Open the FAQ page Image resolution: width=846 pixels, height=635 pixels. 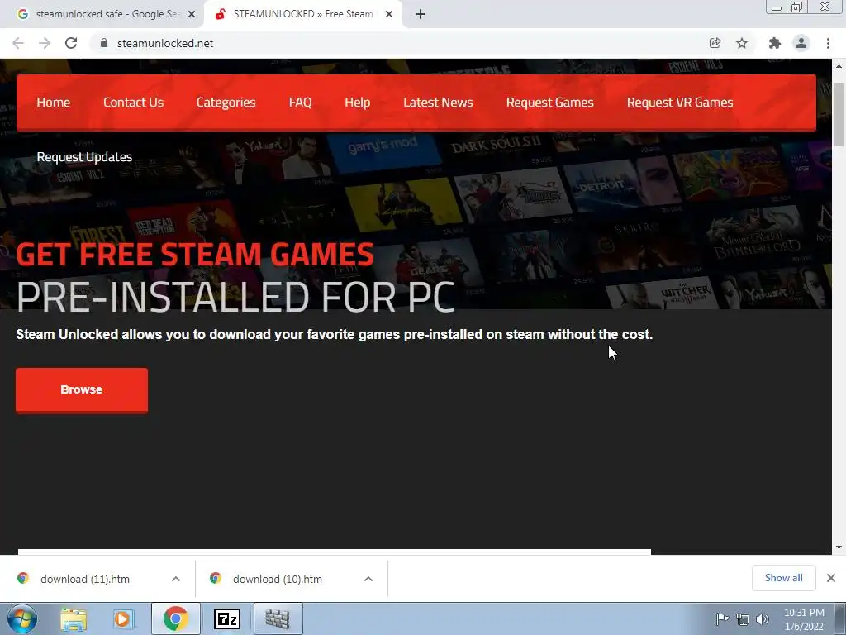pyautogui.click(x=300, y=103)
